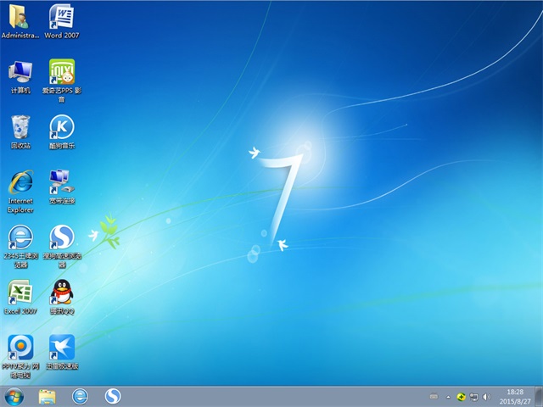
Task: Open the Windows Start menu orb
Action: pos(14,396)
